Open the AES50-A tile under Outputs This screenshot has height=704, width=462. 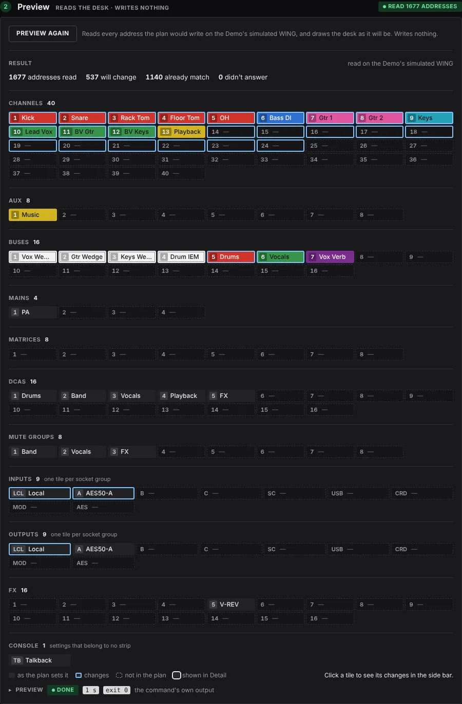tap(104, 549)
